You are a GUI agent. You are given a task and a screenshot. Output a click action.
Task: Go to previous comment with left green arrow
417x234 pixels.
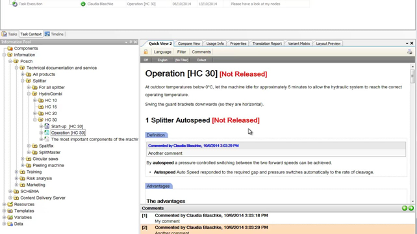point(405,208)
